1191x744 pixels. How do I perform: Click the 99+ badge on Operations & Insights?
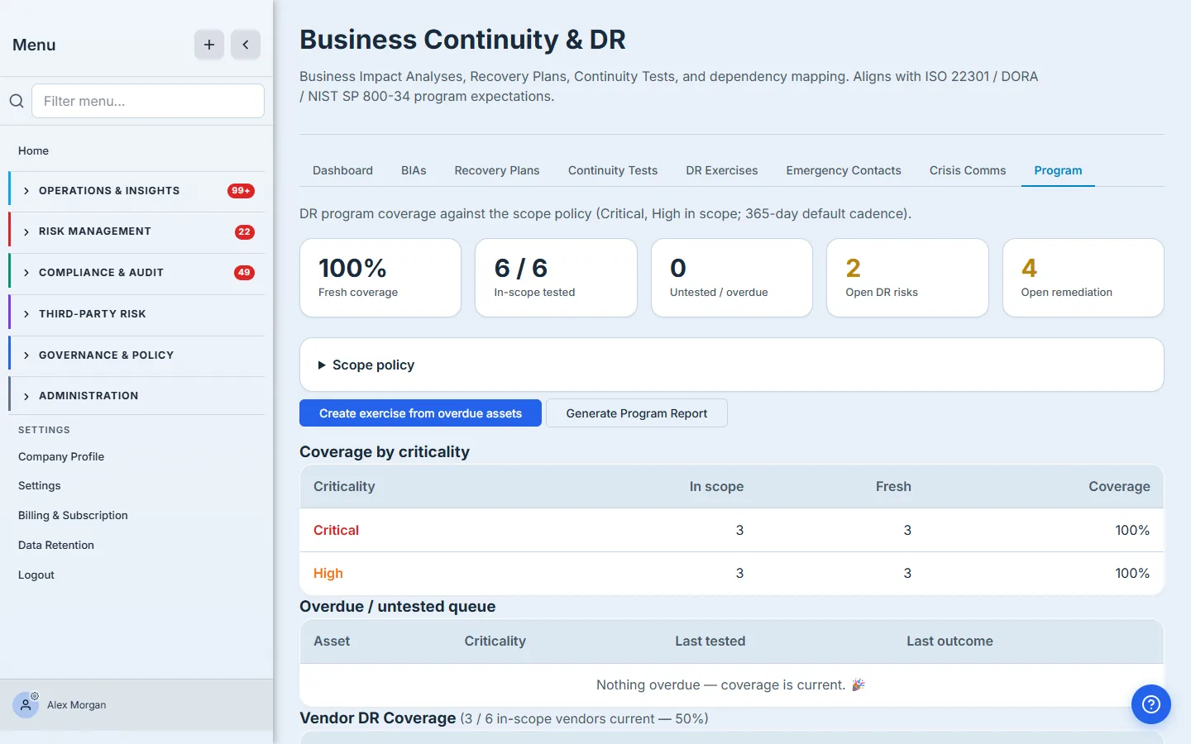point(241,191)
